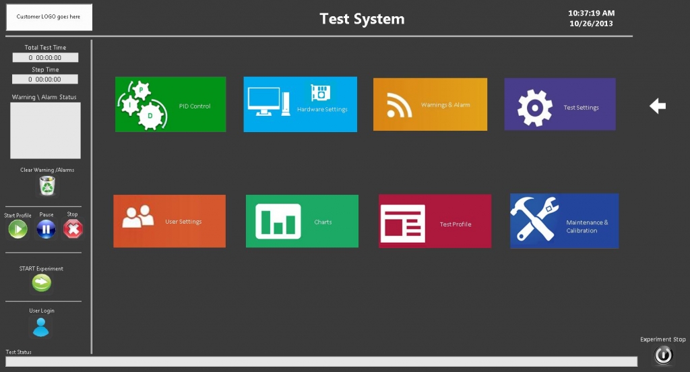Click the Test Status bar at bottom

click(x=321, y=362)
